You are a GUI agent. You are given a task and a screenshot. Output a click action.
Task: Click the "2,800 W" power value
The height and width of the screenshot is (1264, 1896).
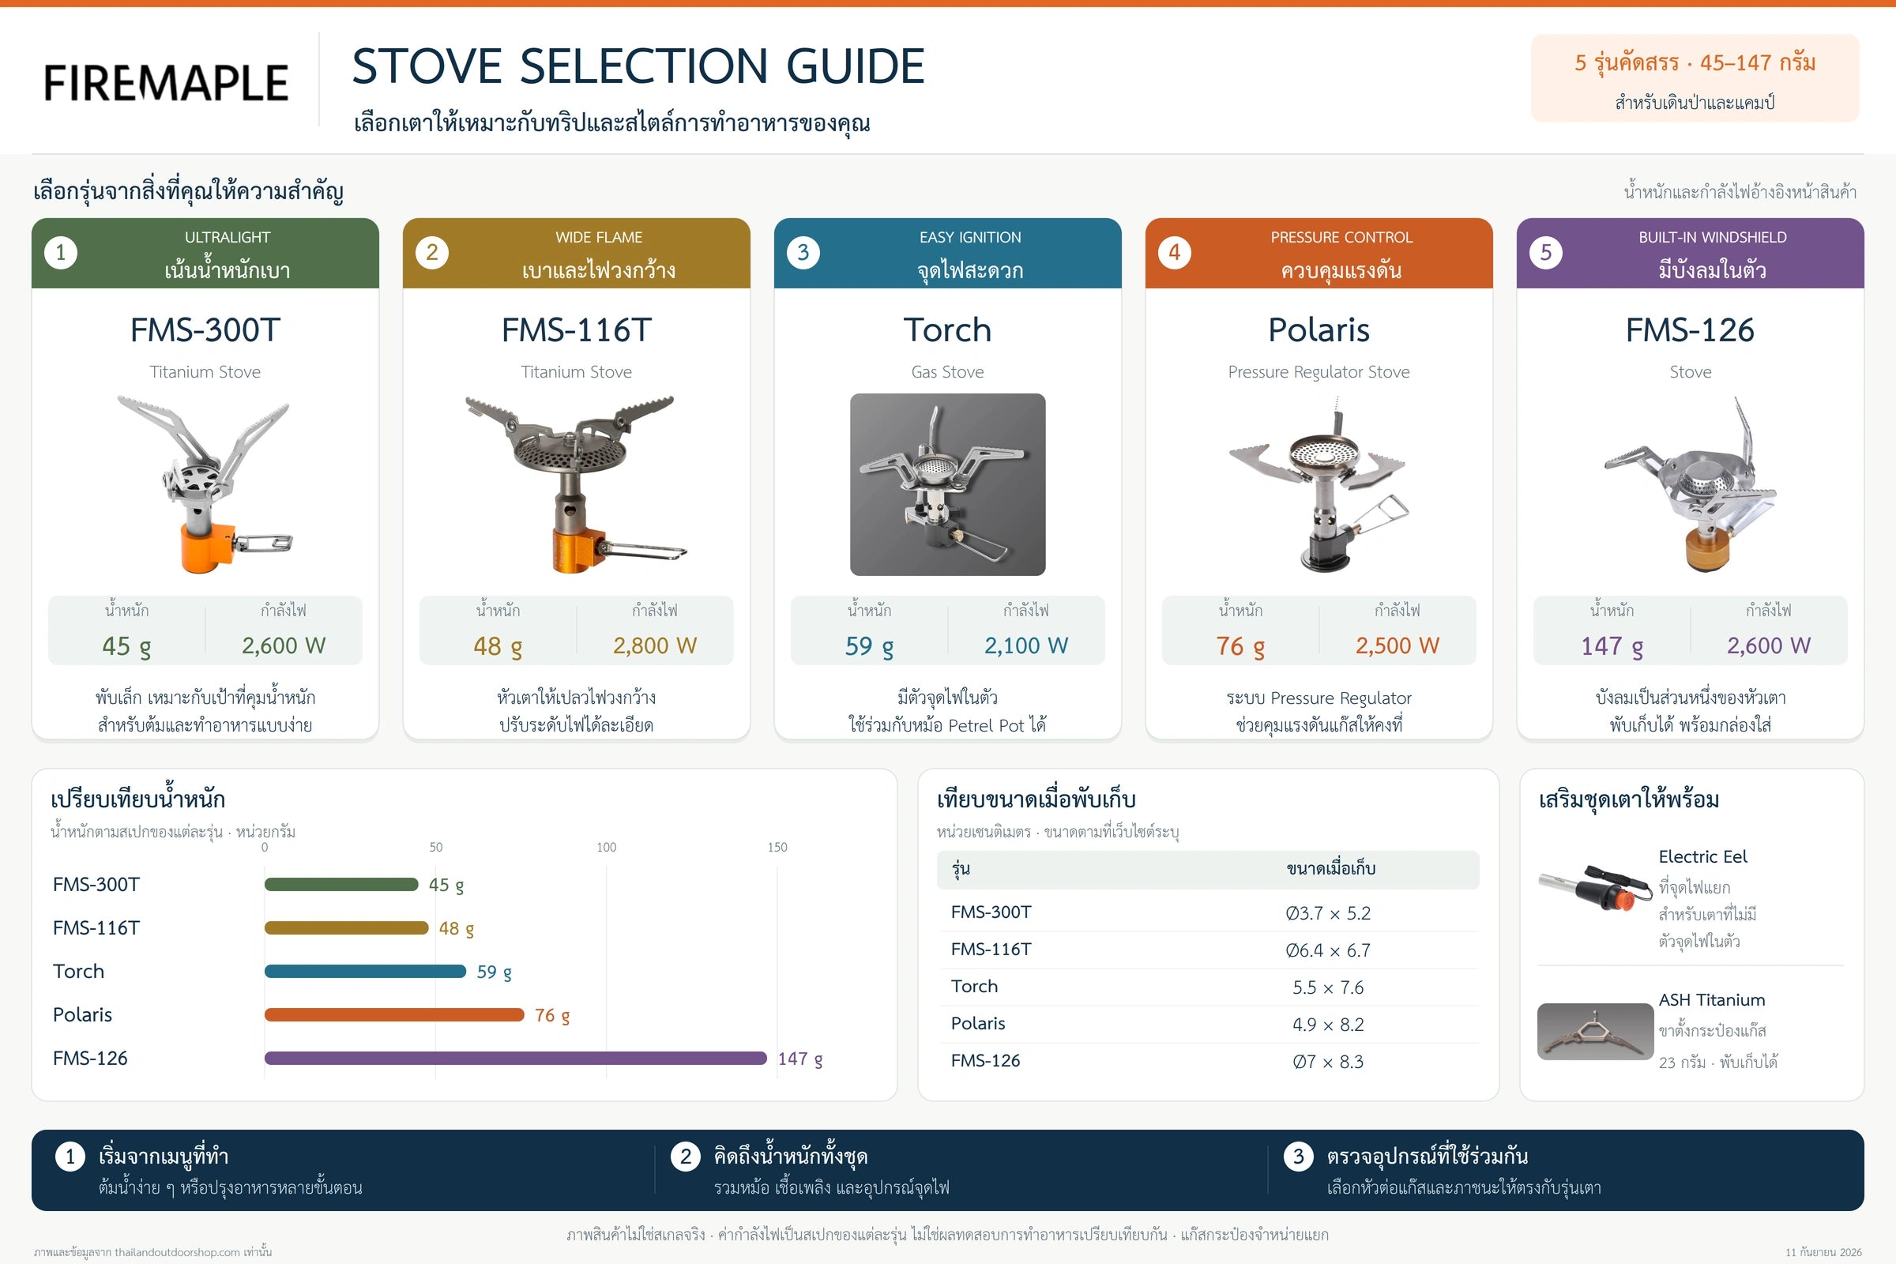point(655,645)
